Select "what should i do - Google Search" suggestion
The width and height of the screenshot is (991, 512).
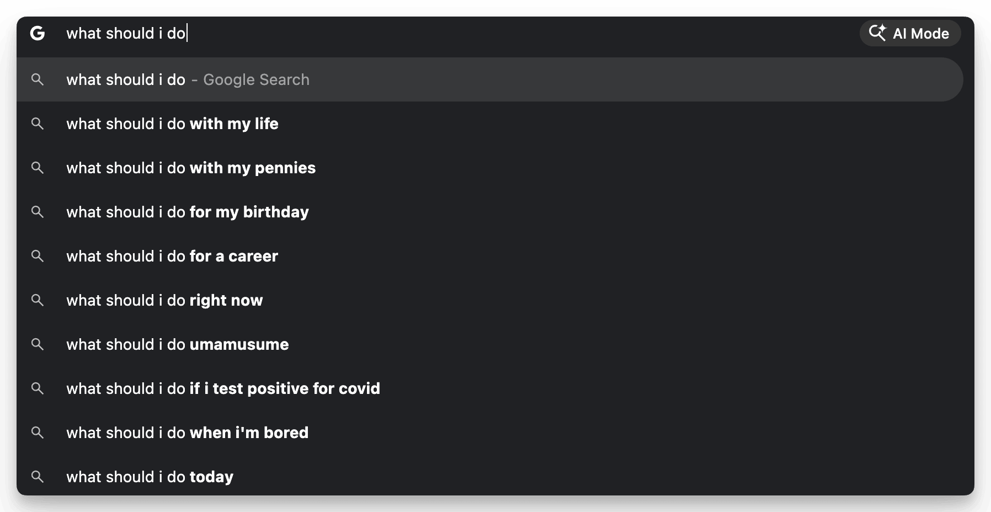point(188,80)
